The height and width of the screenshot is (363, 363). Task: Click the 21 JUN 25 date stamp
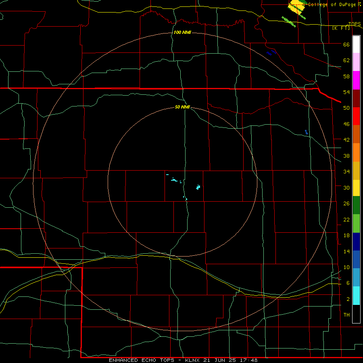click(x=220, y=360)
